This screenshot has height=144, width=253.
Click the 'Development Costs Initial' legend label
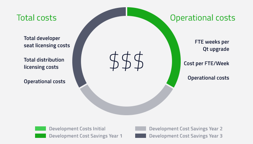tap(77, 129)
